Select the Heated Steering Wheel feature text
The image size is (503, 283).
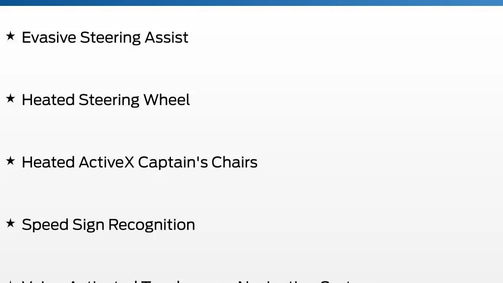(106, 100)
